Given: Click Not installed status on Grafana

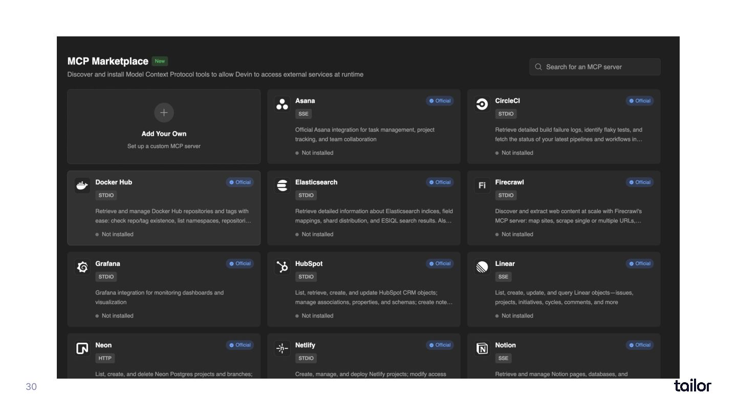Looking at the screenshot, I should [114, 316].
